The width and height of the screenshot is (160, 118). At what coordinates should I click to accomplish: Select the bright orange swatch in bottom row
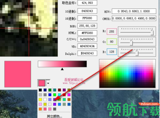tap(40, 109)
